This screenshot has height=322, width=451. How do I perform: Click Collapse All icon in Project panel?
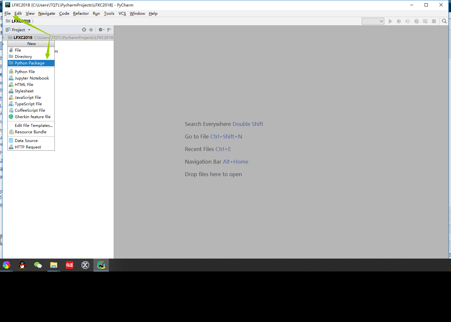tap(91, 30)
